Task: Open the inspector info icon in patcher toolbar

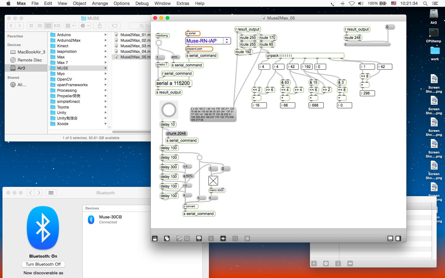Action: (211, 238)
